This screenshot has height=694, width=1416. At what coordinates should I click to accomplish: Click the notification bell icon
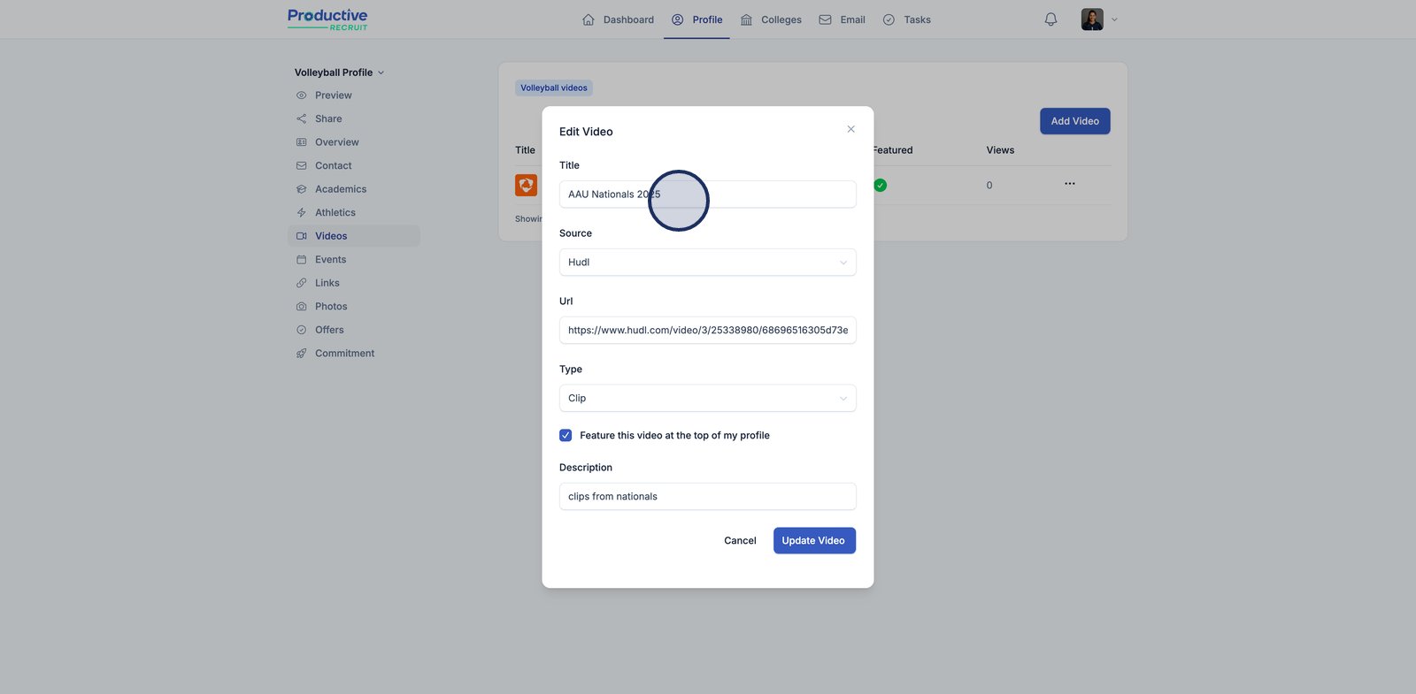coord(1050,19)
